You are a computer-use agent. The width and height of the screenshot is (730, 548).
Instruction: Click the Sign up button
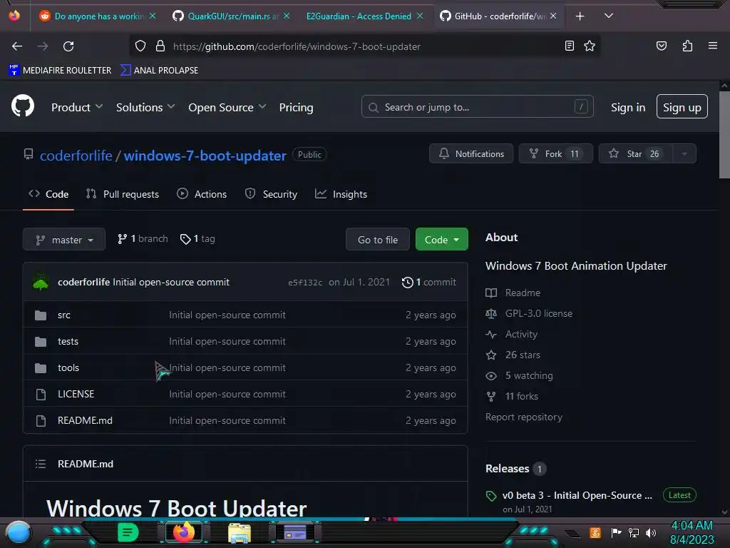682,107
